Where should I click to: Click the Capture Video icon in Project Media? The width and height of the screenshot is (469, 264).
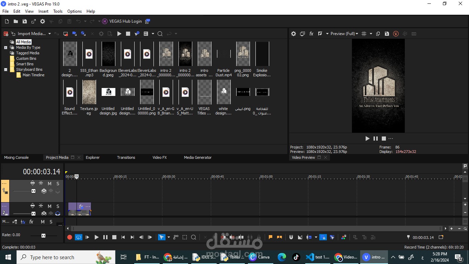(66, 34)
